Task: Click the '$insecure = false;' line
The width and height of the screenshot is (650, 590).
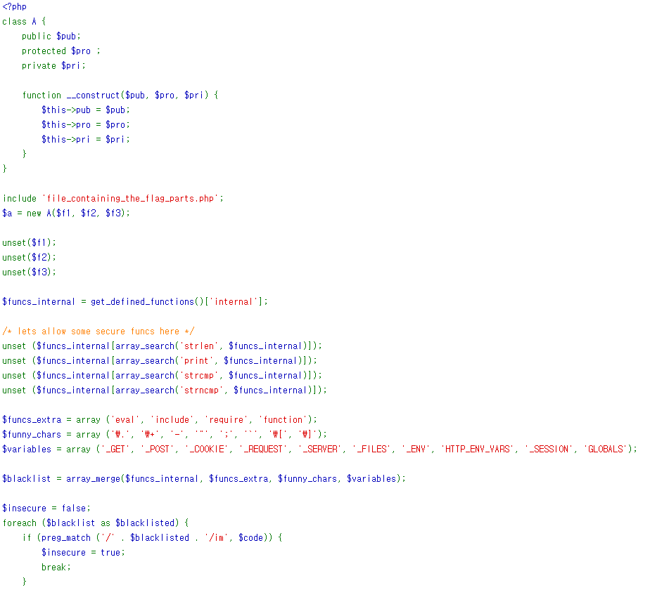Action: click(46, 509)
